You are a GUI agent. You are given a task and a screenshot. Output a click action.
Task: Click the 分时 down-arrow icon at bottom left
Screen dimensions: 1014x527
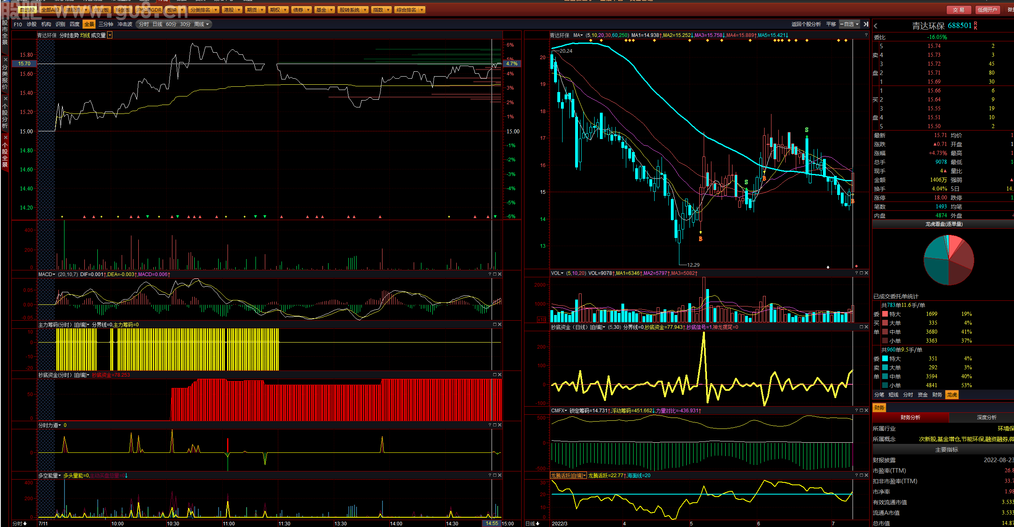click(x=25, y=524)
